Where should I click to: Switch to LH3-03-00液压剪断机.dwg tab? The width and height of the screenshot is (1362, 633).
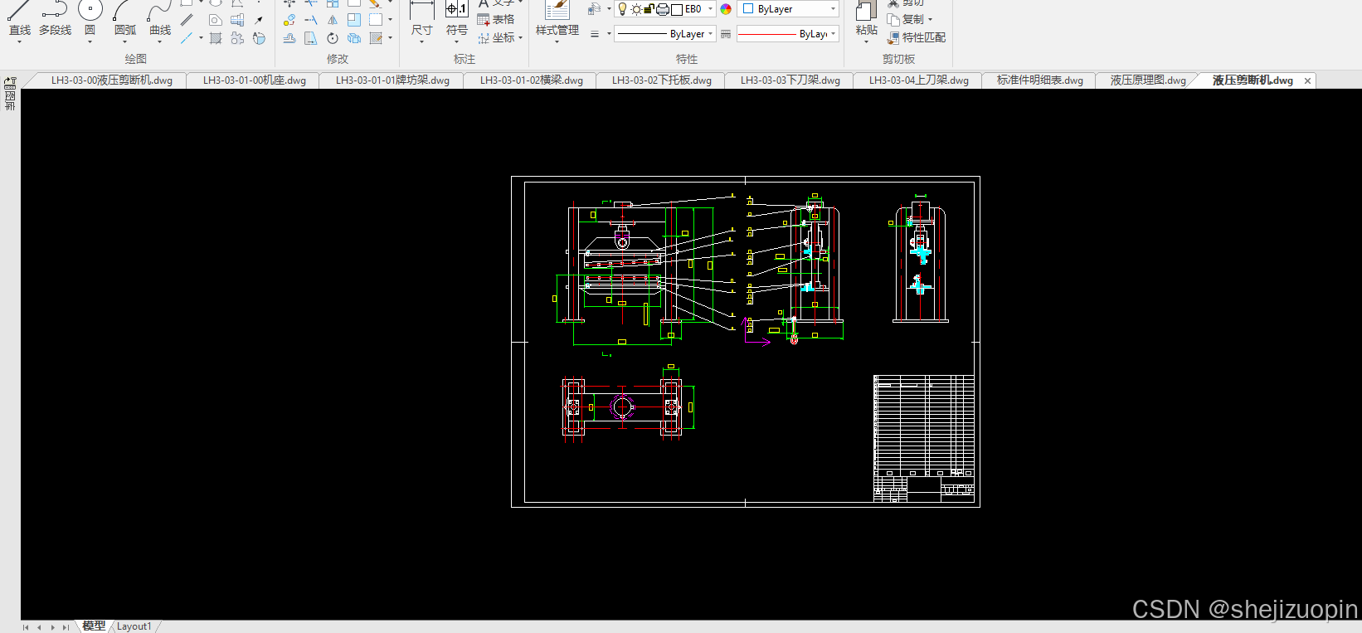pyautogui.click(x=111, y=80)
